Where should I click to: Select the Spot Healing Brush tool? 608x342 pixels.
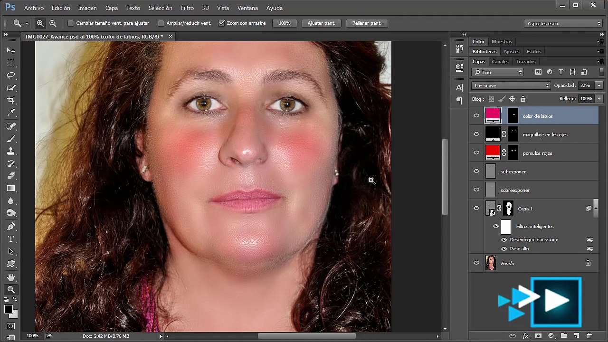click(11, 126)
